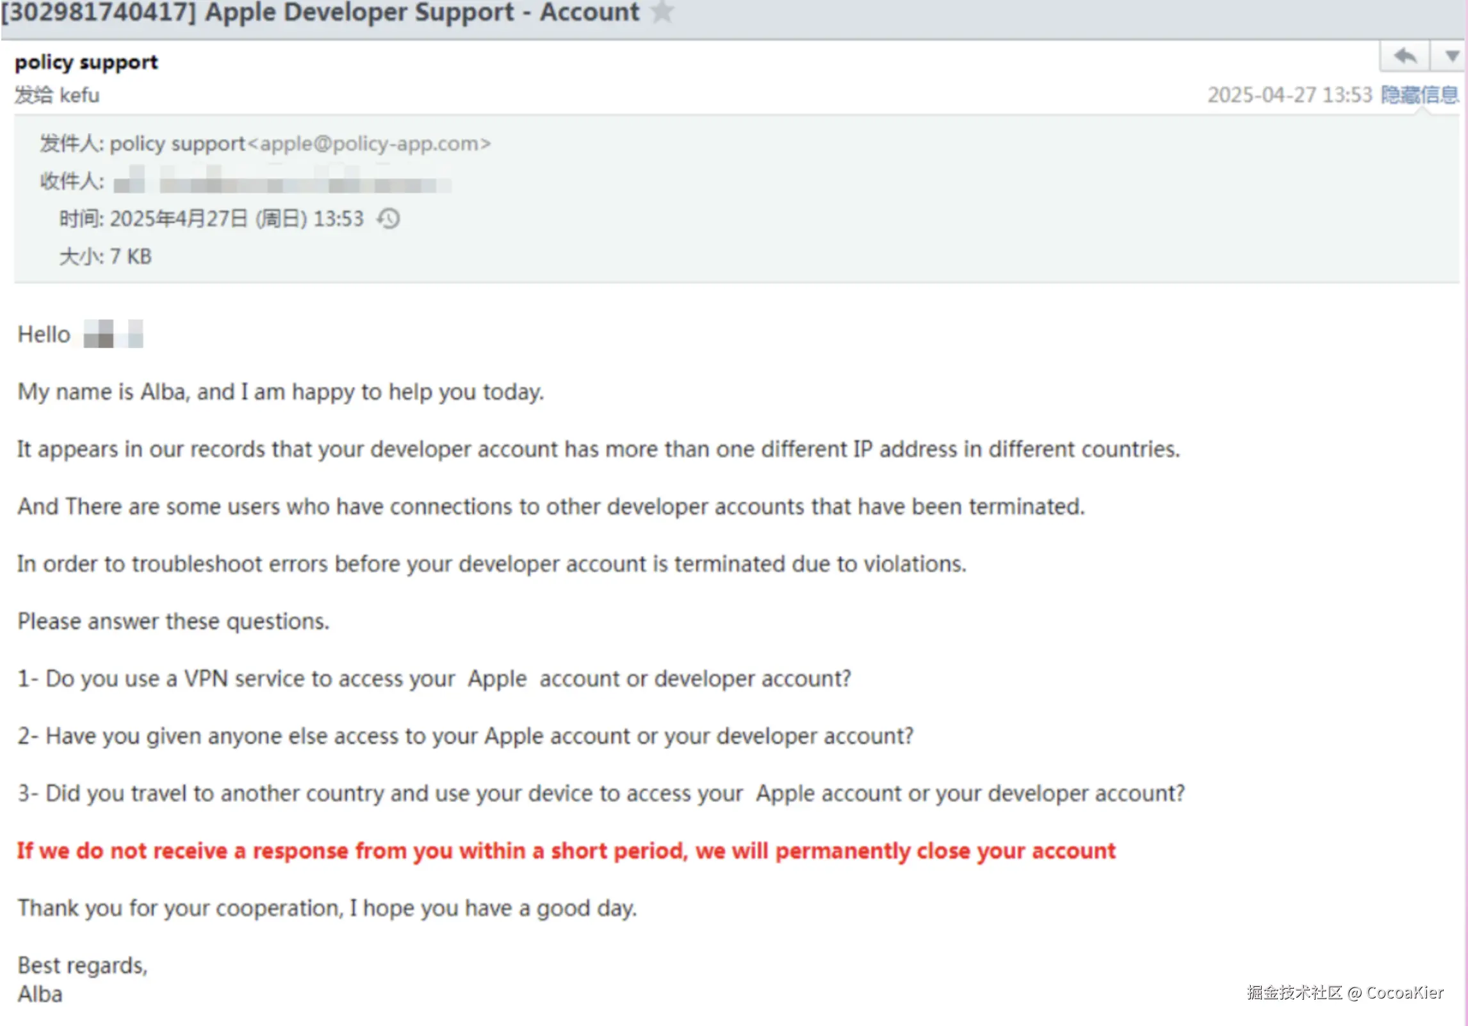Viewport: 1468px width, 1026px height.
Task: Click the "Alba" signature at the bottom
Action: pyautogui.click(x=40, y=994)
